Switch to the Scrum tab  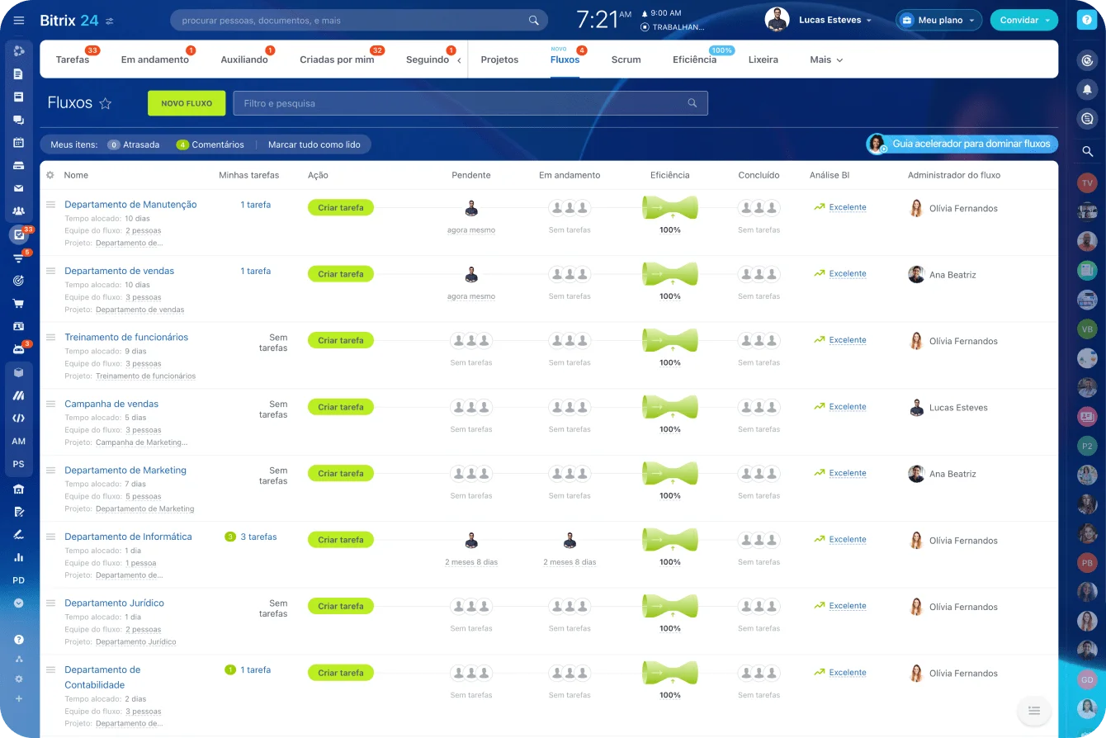pyautogui.click(x=626, y=59)
